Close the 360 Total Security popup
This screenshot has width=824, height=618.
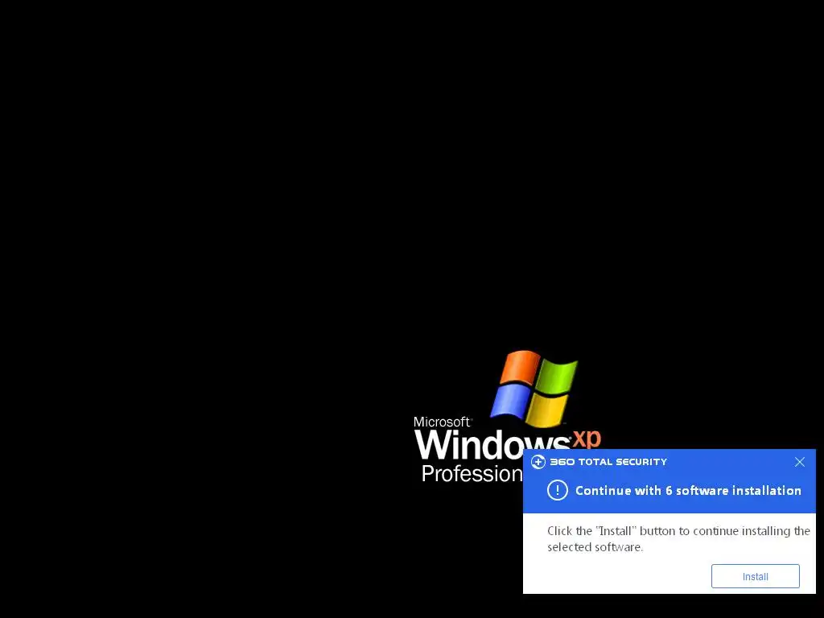(x=799, y=462)
